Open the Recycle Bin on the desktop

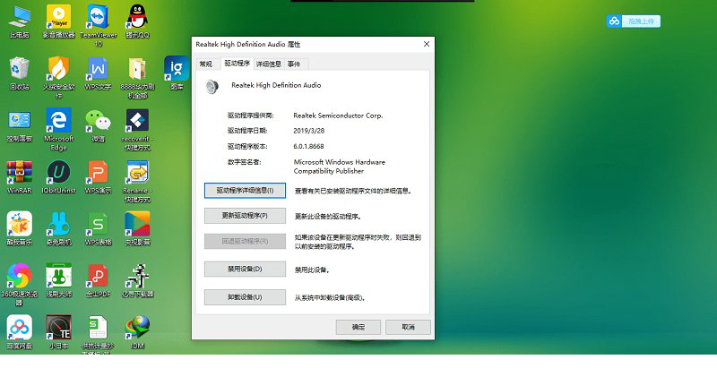coord(20,73)
